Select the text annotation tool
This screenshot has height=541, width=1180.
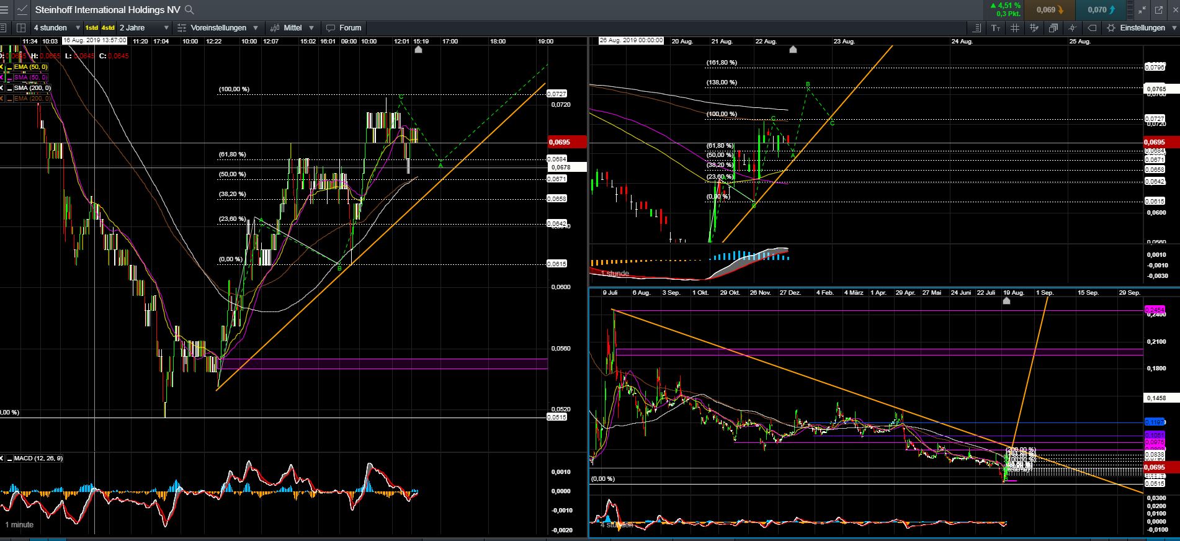pos(996,28)
